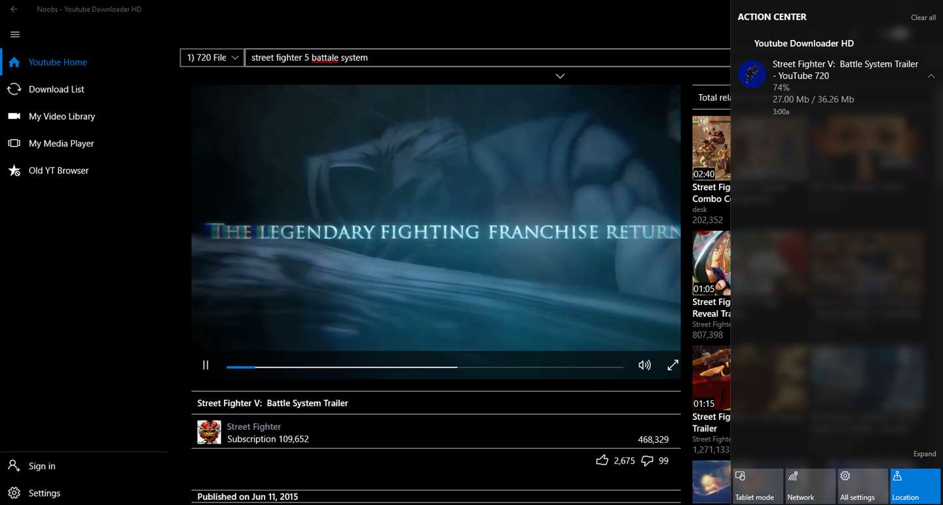Open the Street Fighter channel link
The width and height of the screenshot is (943, 505).
(x=254, y=427)
